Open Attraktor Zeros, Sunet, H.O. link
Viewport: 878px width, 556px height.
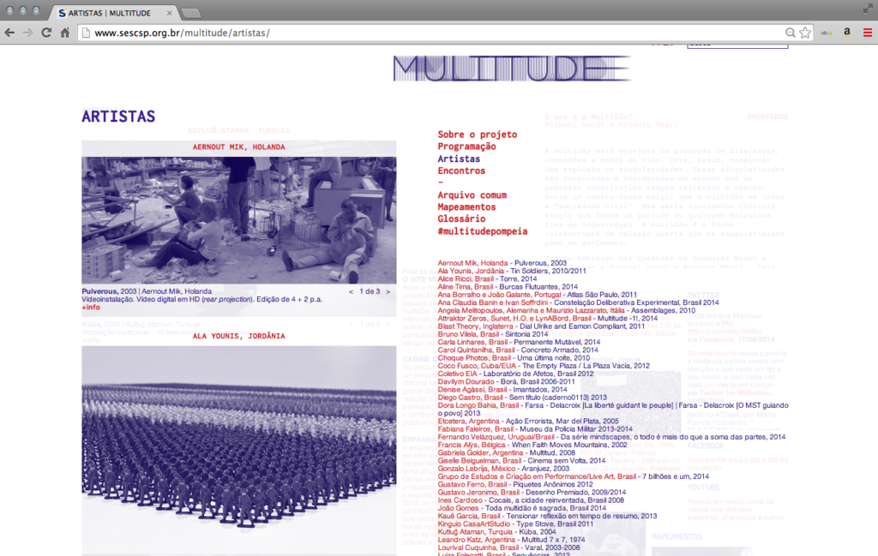point(514,319)
